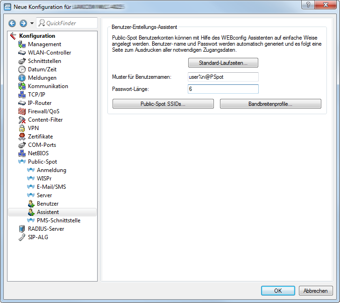Viewport: 340px width, 303px height.
Task: Select the VPN padlock icon
Action: coord(22,128)
